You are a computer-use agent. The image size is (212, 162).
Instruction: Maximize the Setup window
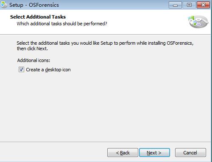[x=189, y=5]
